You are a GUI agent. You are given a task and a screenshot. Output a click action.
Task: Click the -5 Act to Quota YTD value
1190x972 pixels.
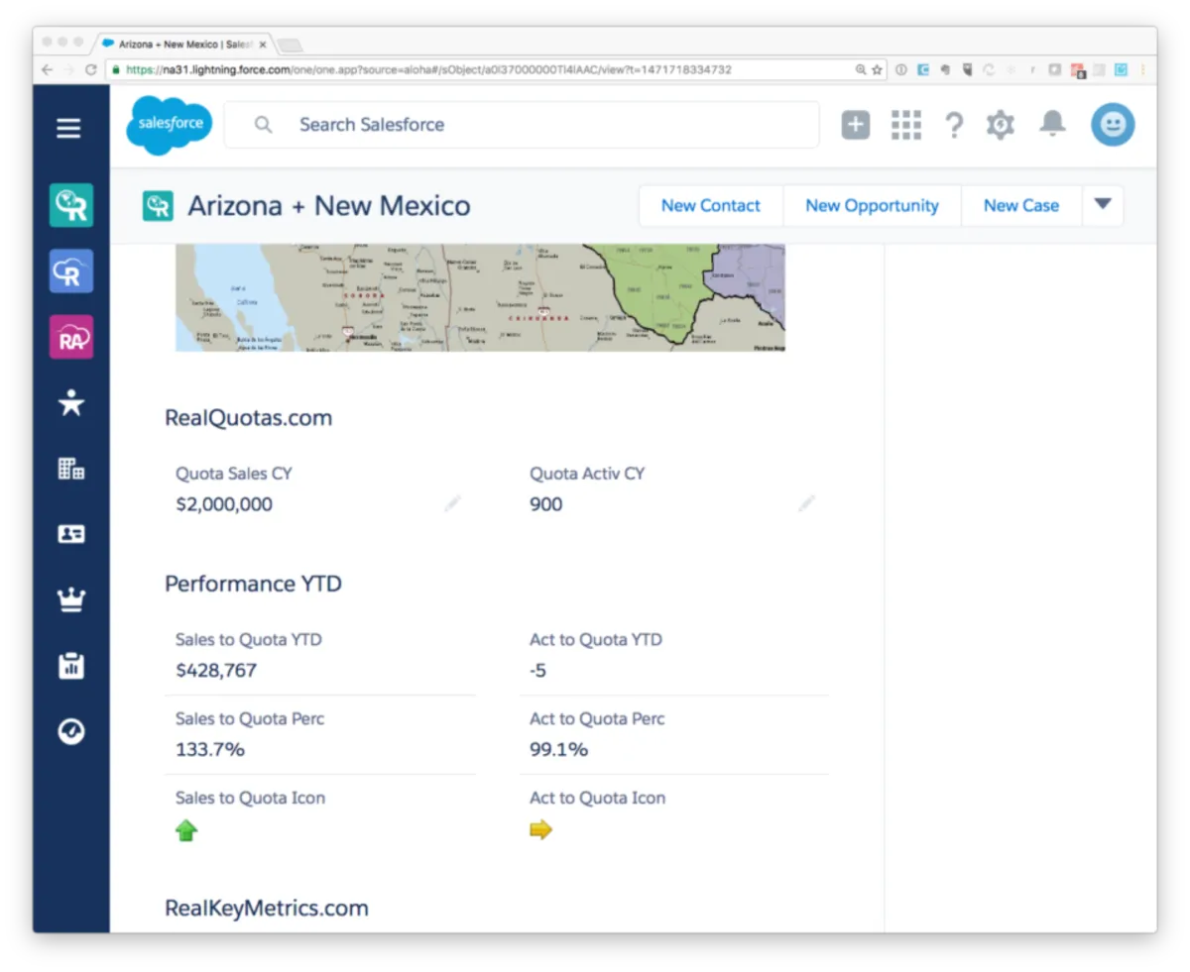(537, 671)
